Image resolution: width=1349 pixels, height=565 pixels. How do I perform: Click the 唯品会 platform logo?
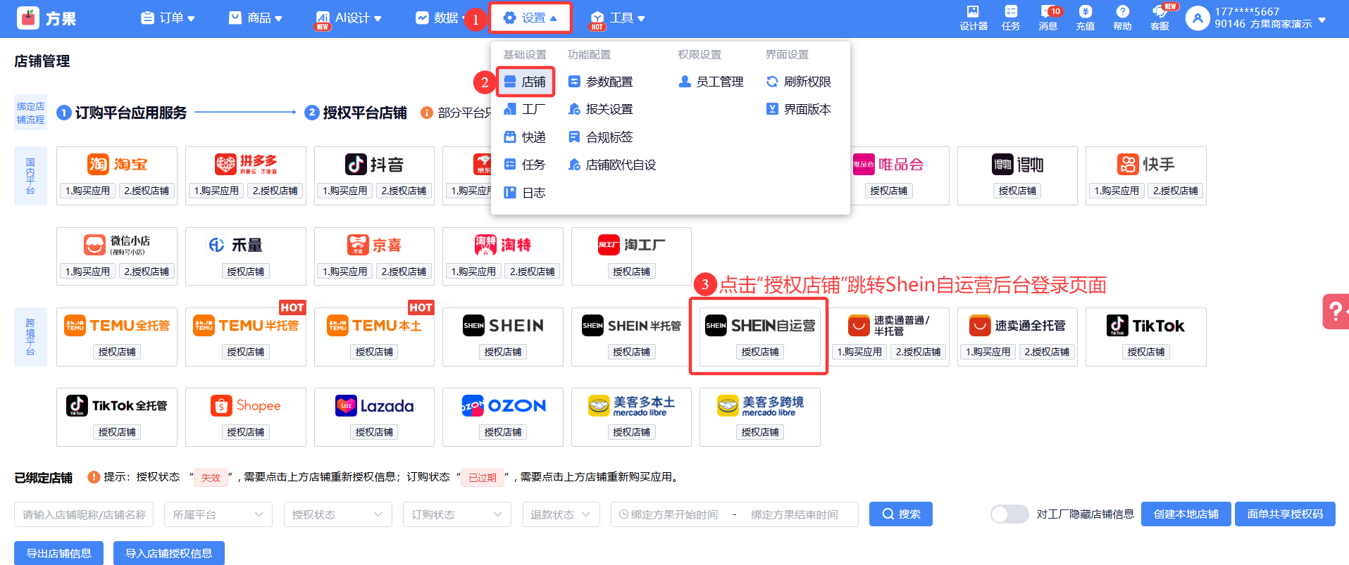point(888,165)
